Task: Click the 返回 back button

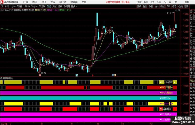Action: 186,6
